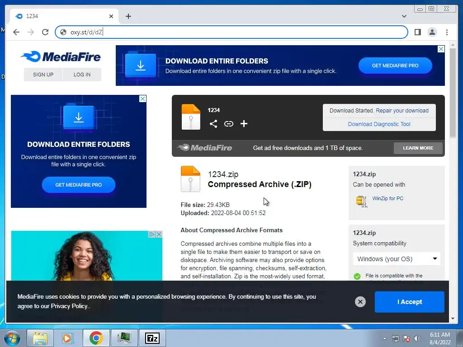
Task: Reload the page with the refresh icon
Action: coord(45,32)
